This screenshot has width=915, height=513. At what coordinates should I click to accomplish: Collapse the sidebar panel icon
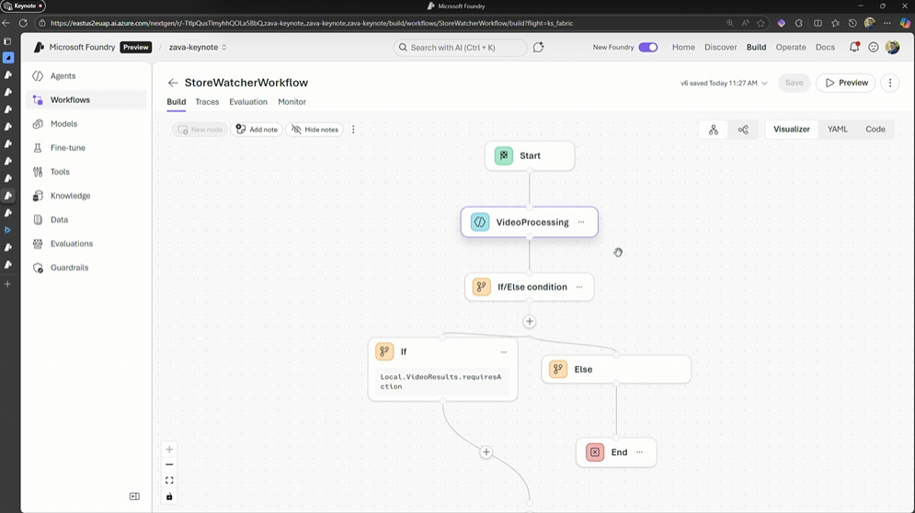pyautogui.click(x=134, y=496)
